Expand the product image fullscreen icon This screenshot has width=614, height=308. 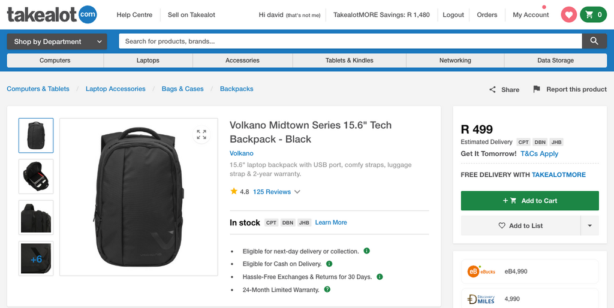point(201,135)
